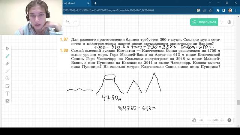
Task: Click the problem number 1.88
Action: (64, 51)
